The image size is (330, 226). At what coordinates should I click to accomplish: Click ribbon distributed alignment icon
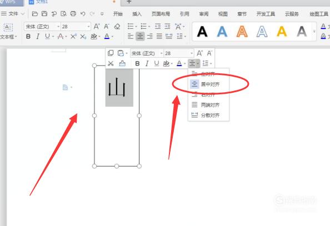tap(169, 37)
